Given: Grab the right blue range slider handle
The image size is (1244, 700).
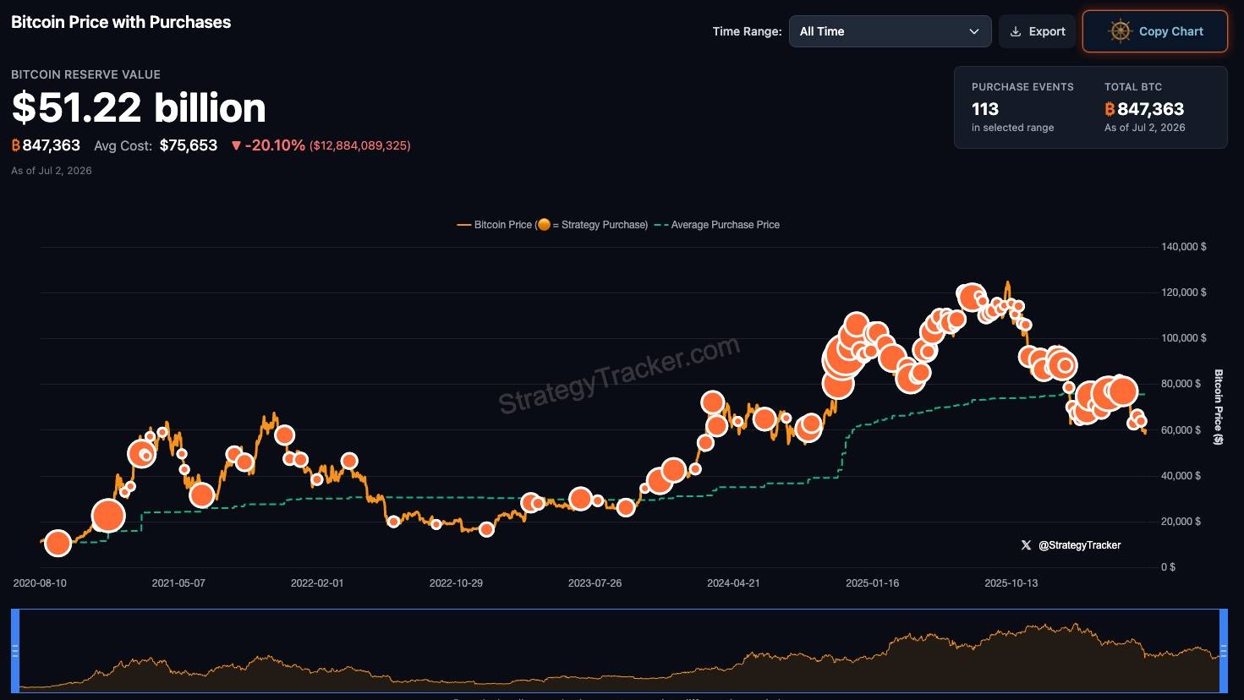Looking at the screenshot, I should (1224, 651).
